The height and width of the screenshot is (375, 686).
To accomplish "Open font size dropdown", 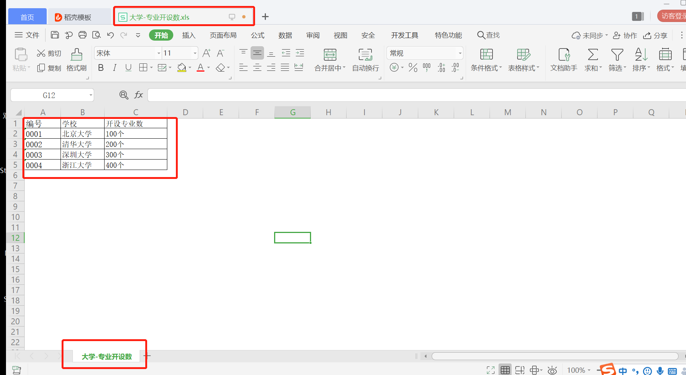I will 195,53.
